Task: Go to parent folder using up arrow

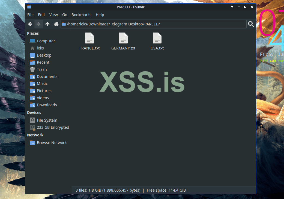Action: [47, 24]
